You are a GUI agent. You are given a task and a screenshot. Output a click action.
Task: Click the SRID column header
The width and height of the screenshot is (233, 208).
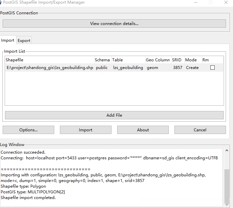pyautogui.click(x=178, y=60)
